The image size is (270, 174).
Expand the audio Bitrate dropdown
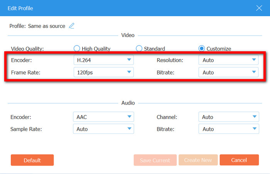(x=228, y=129)
